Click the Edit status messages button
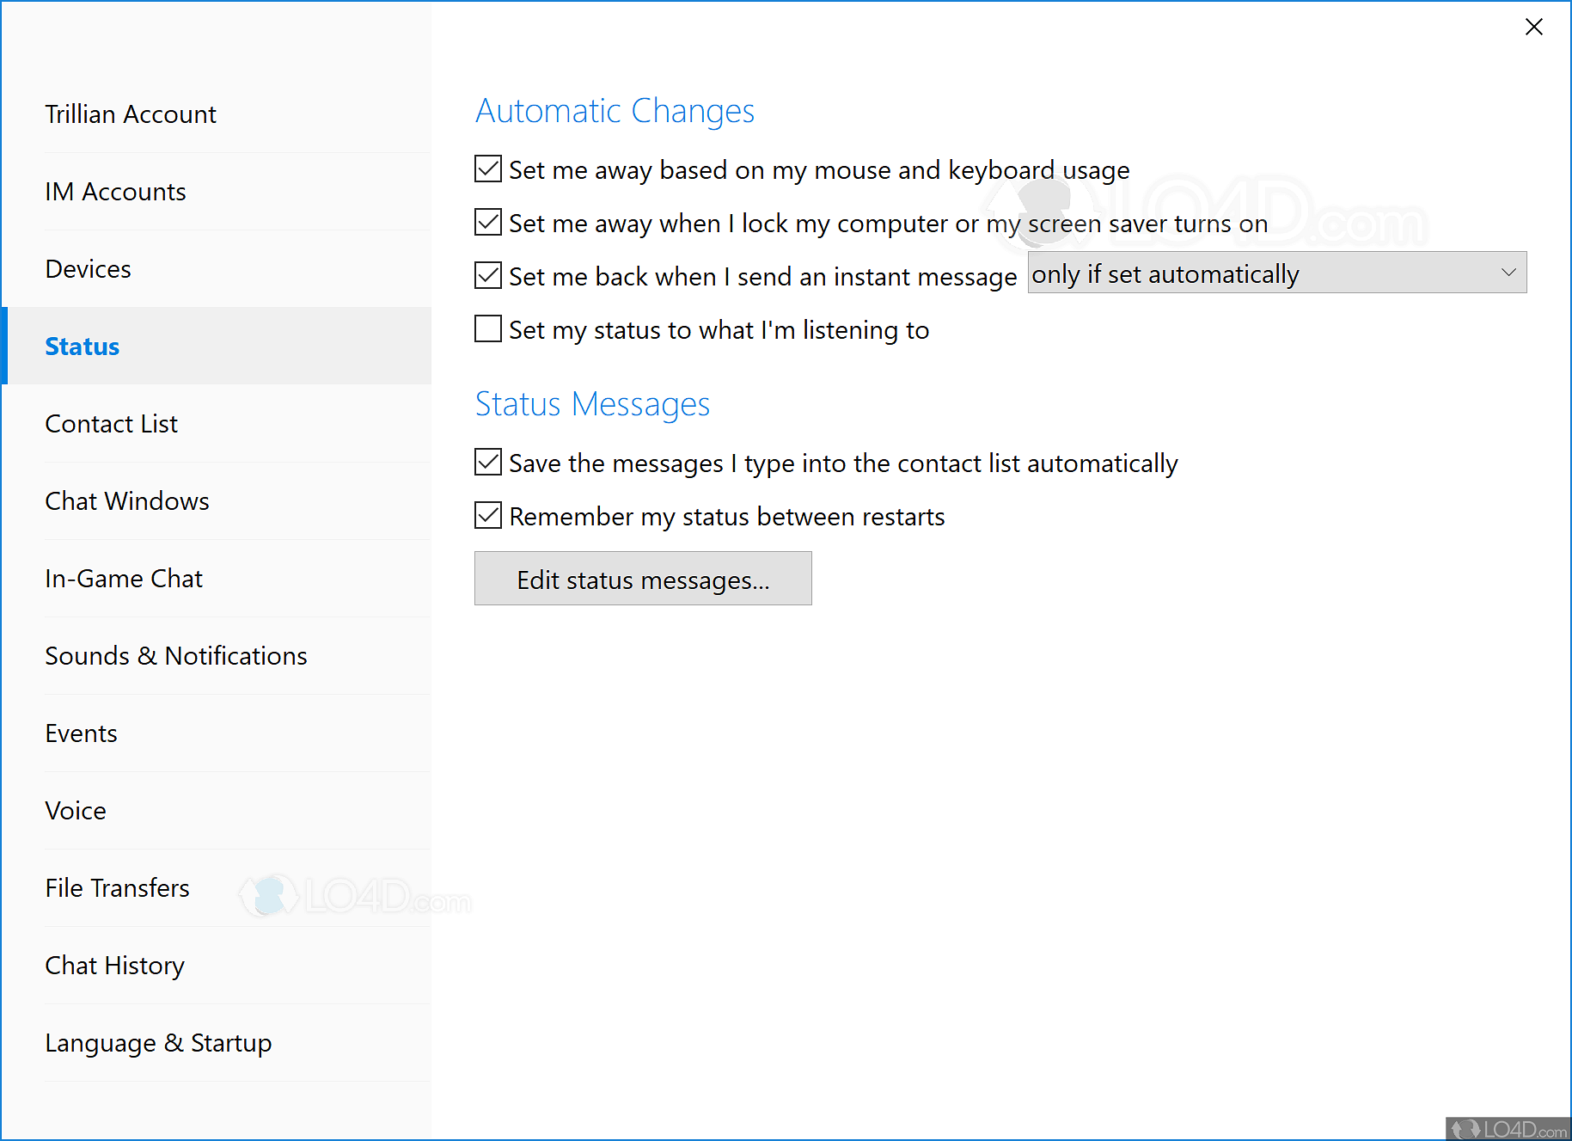1572x1141 pixels. (x=643, y=579)
